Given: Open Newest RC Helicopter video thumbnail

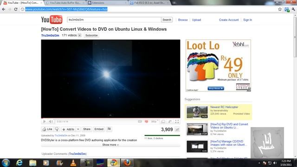Looking at the screenshot, I should [197, 112].
